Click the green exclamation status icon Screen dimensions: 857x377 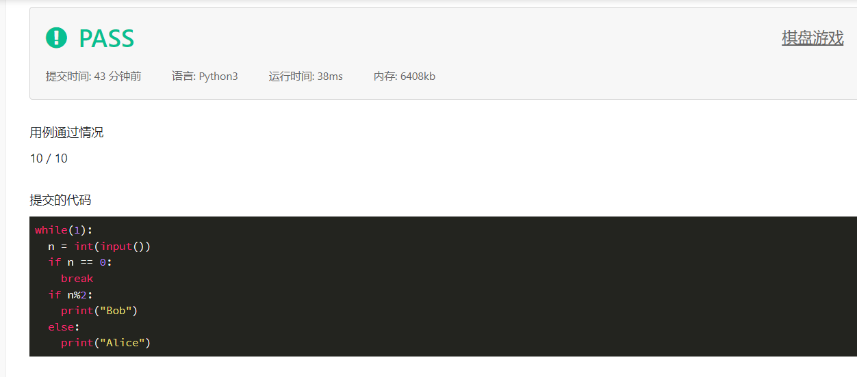click(56, 38)
